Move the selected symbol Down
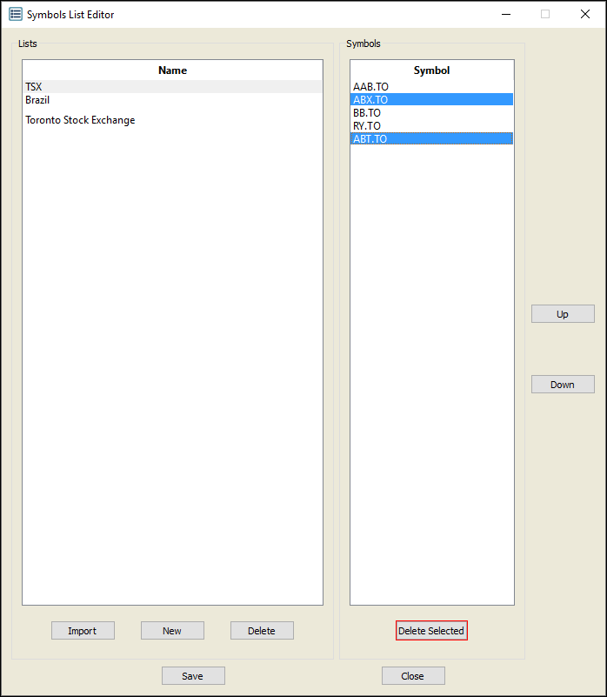The width and height of the screenshot is (607, 697). (563, 385)
